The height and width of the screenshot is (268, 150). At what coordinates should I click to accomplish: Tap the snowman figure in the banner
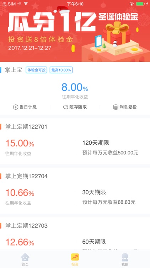pyautogui.click(x=115, y=44)
